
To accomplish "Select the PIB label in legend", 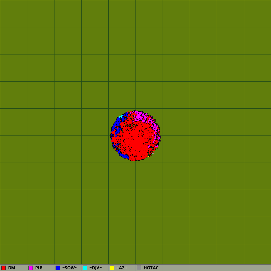I will pyautogui.click(x=39, y=268).
